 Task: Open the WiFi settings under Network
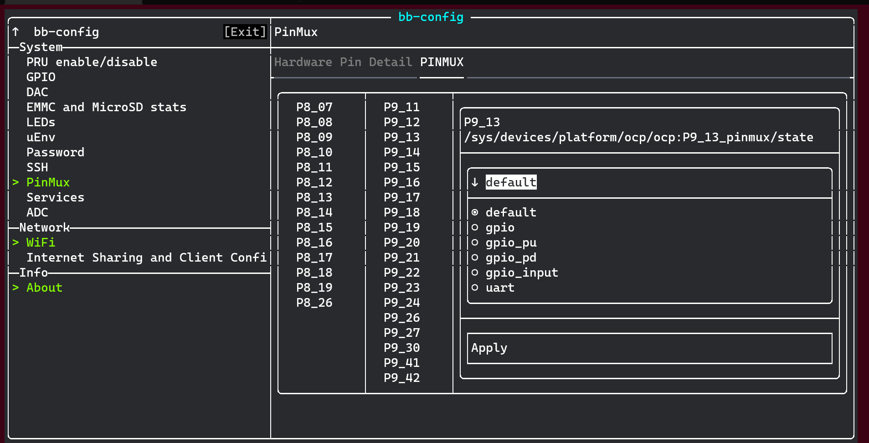[41, 242]
